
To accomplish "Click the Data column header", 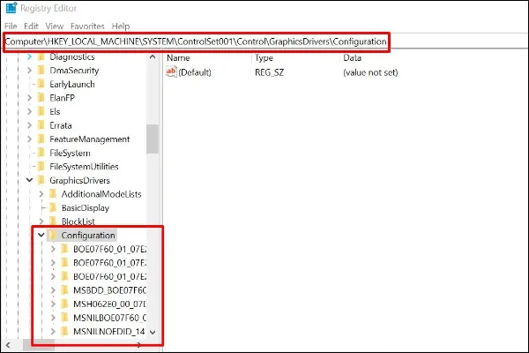I will pyautogui.click(x=353, y=57).
